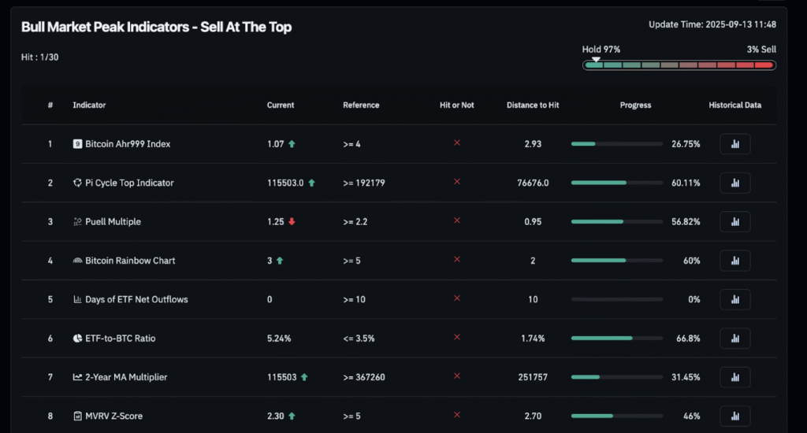Open 2-Year MA Multiplier history chart

coord(735,377)
